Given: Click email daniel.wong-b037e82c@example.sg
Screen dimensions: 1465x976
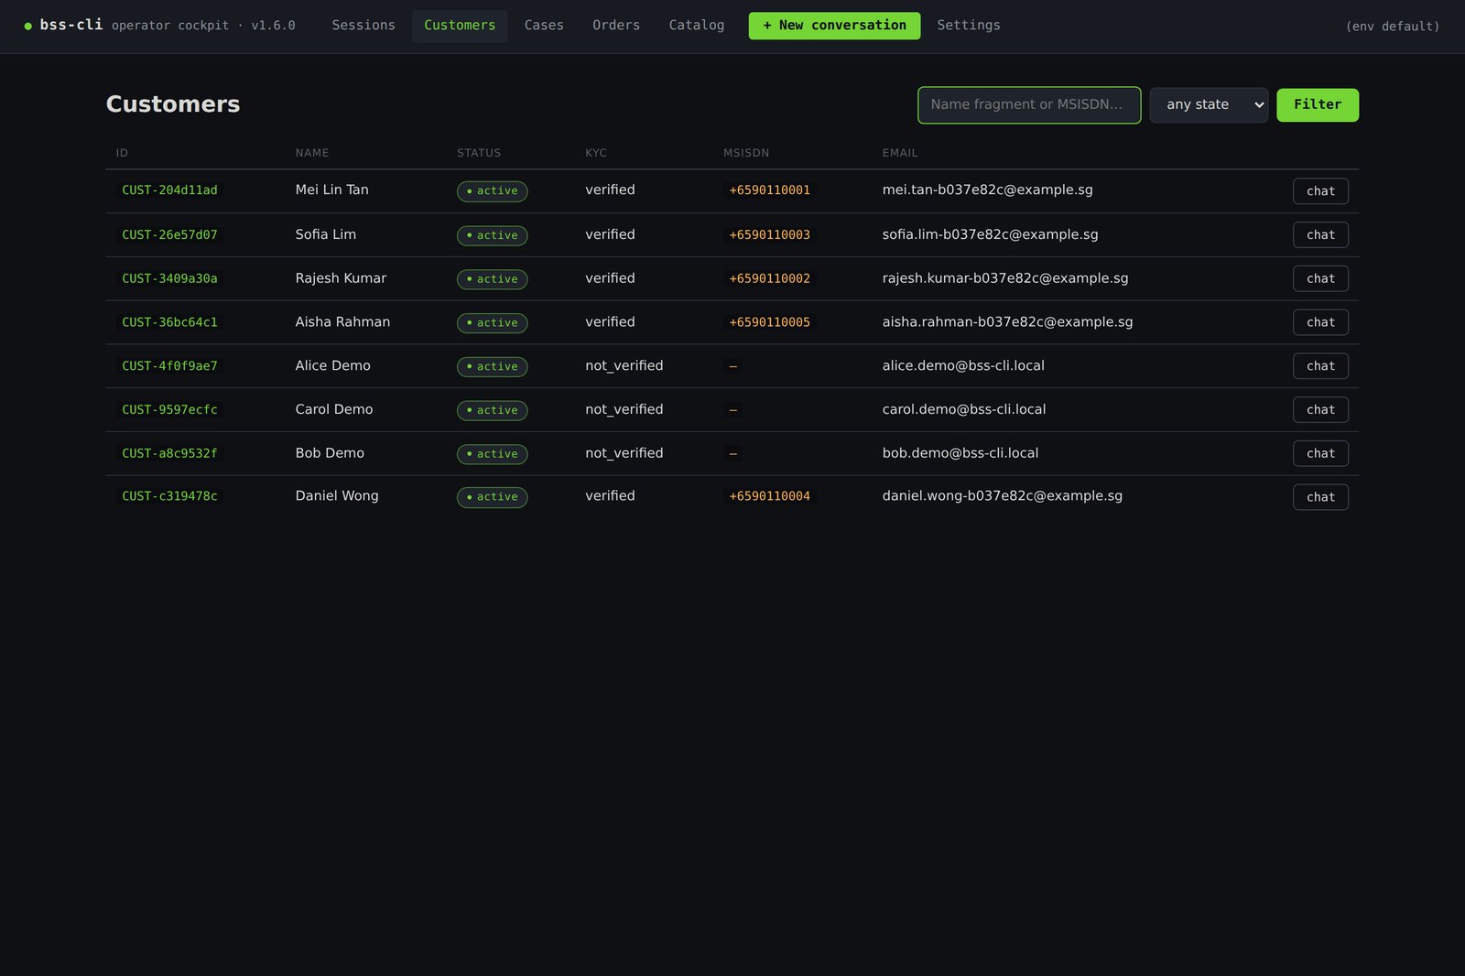Looking at the screenshot, I should 1002,496.
